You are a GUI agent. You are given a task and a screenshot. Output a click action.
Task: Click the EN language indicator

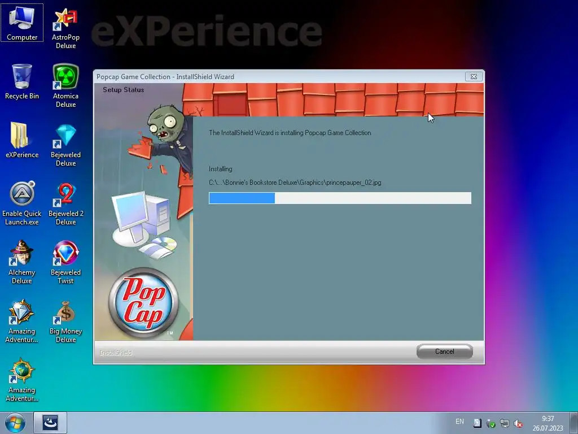pyautogui.click(x=459, y=422)
